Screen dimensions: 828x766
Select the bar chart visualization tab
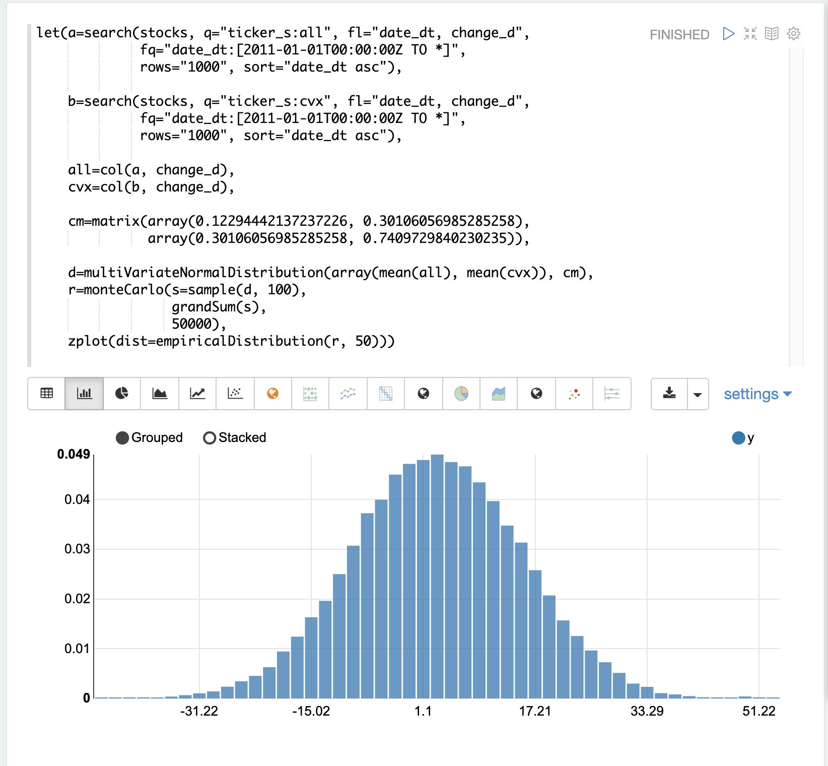click(x=84, y=394)
